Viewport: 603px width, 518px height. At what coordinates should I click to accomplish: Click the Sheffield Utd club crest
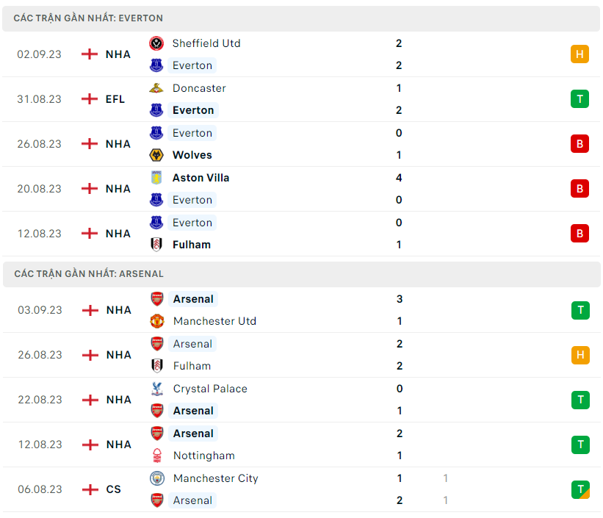click(x=156, y=43)
